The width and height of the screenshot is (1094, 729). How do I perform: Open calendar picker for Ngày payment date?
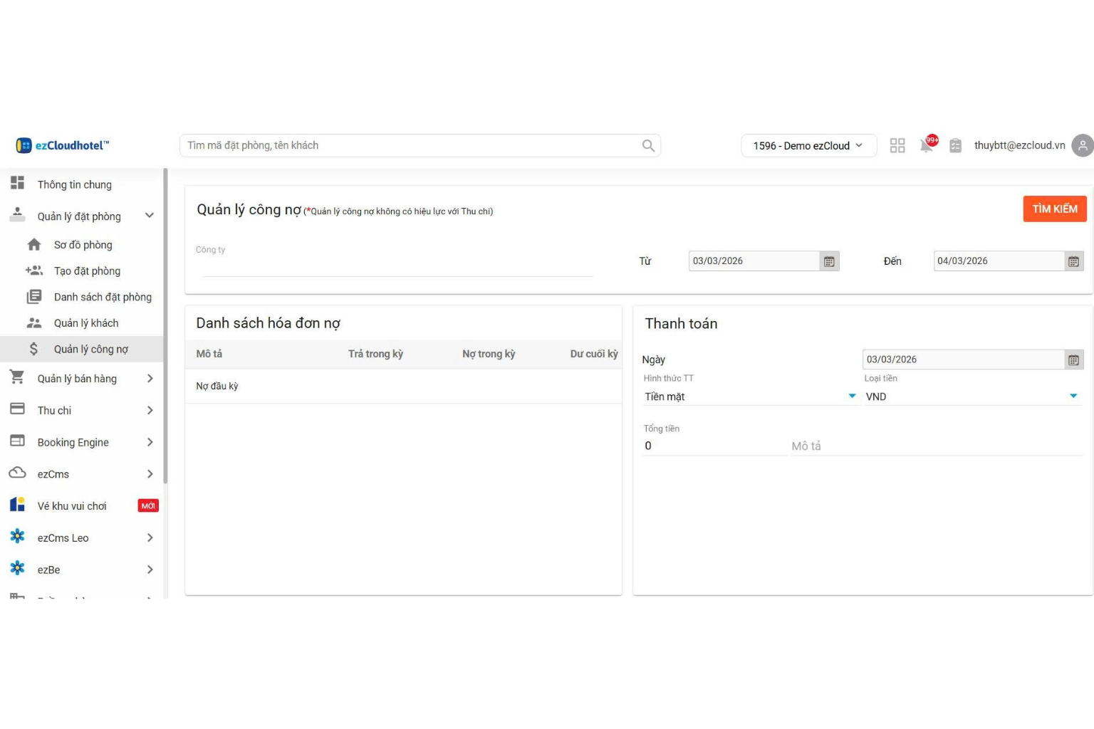1073,360
